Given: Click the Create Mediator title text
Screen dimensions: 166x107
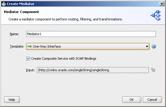Looking at the screenshot, I should click(21, 4).
